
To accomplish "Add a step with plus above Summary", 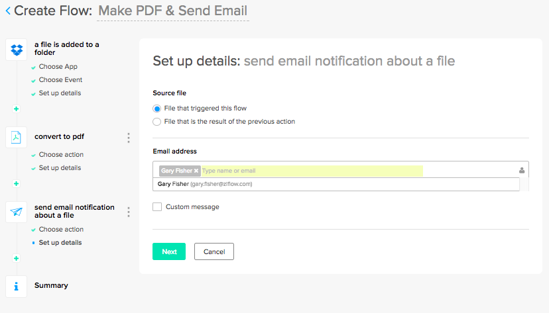I will click(17, 258).
